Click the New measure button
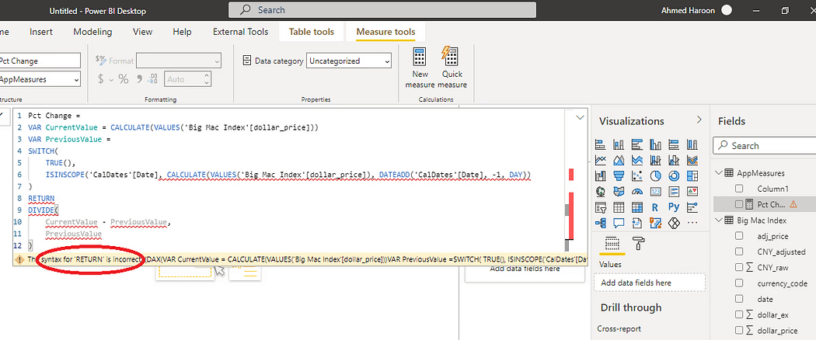816x340 pixels. pyautogui.click(x=420, y=68)
